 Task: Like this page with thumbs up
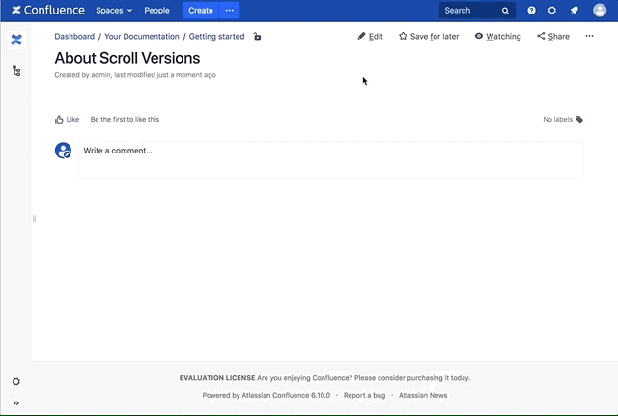[67, 119]
